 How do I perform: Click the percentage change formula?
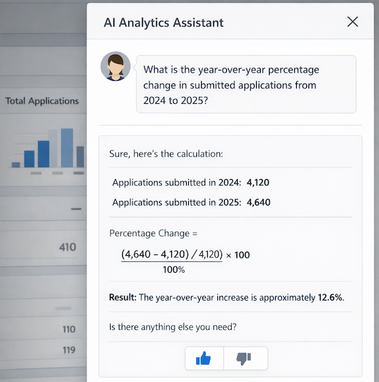tap(185, 261)
